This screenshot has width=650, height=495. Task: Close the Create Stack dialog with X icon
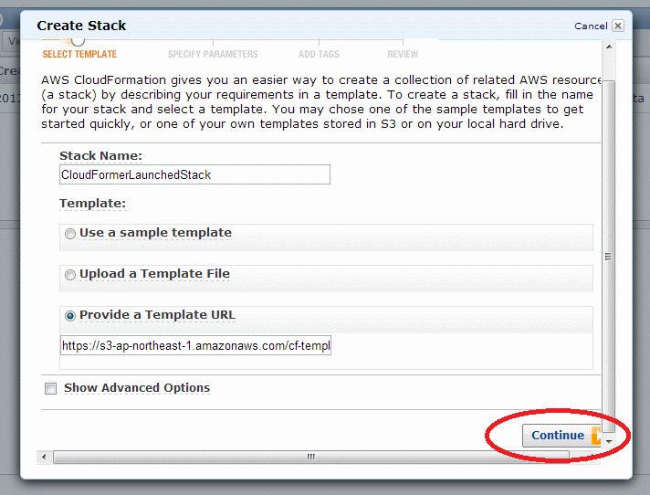click(618, 26)
